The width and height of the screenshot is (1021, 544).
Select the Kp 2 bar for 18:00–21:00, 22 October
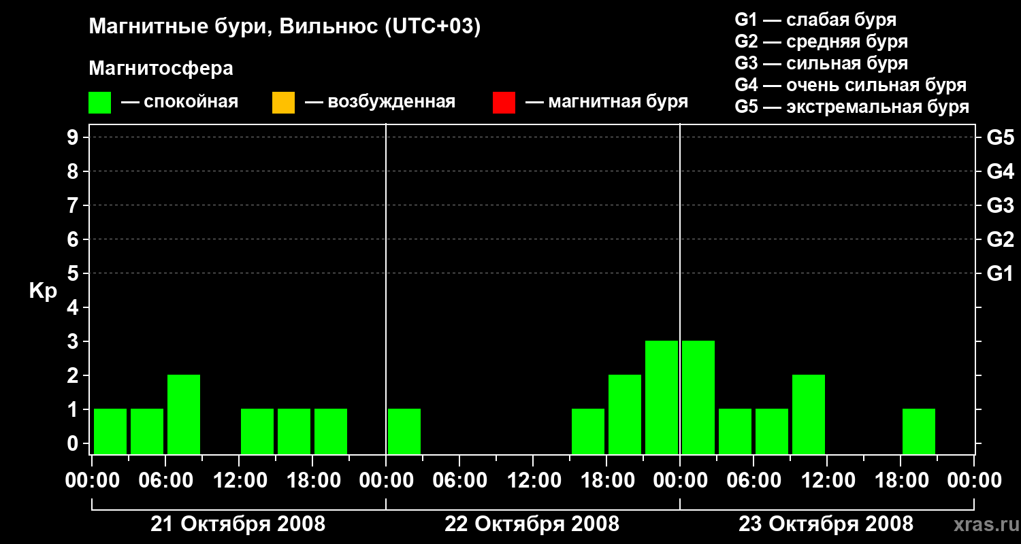pyautogui.click(x=625, y=414)
